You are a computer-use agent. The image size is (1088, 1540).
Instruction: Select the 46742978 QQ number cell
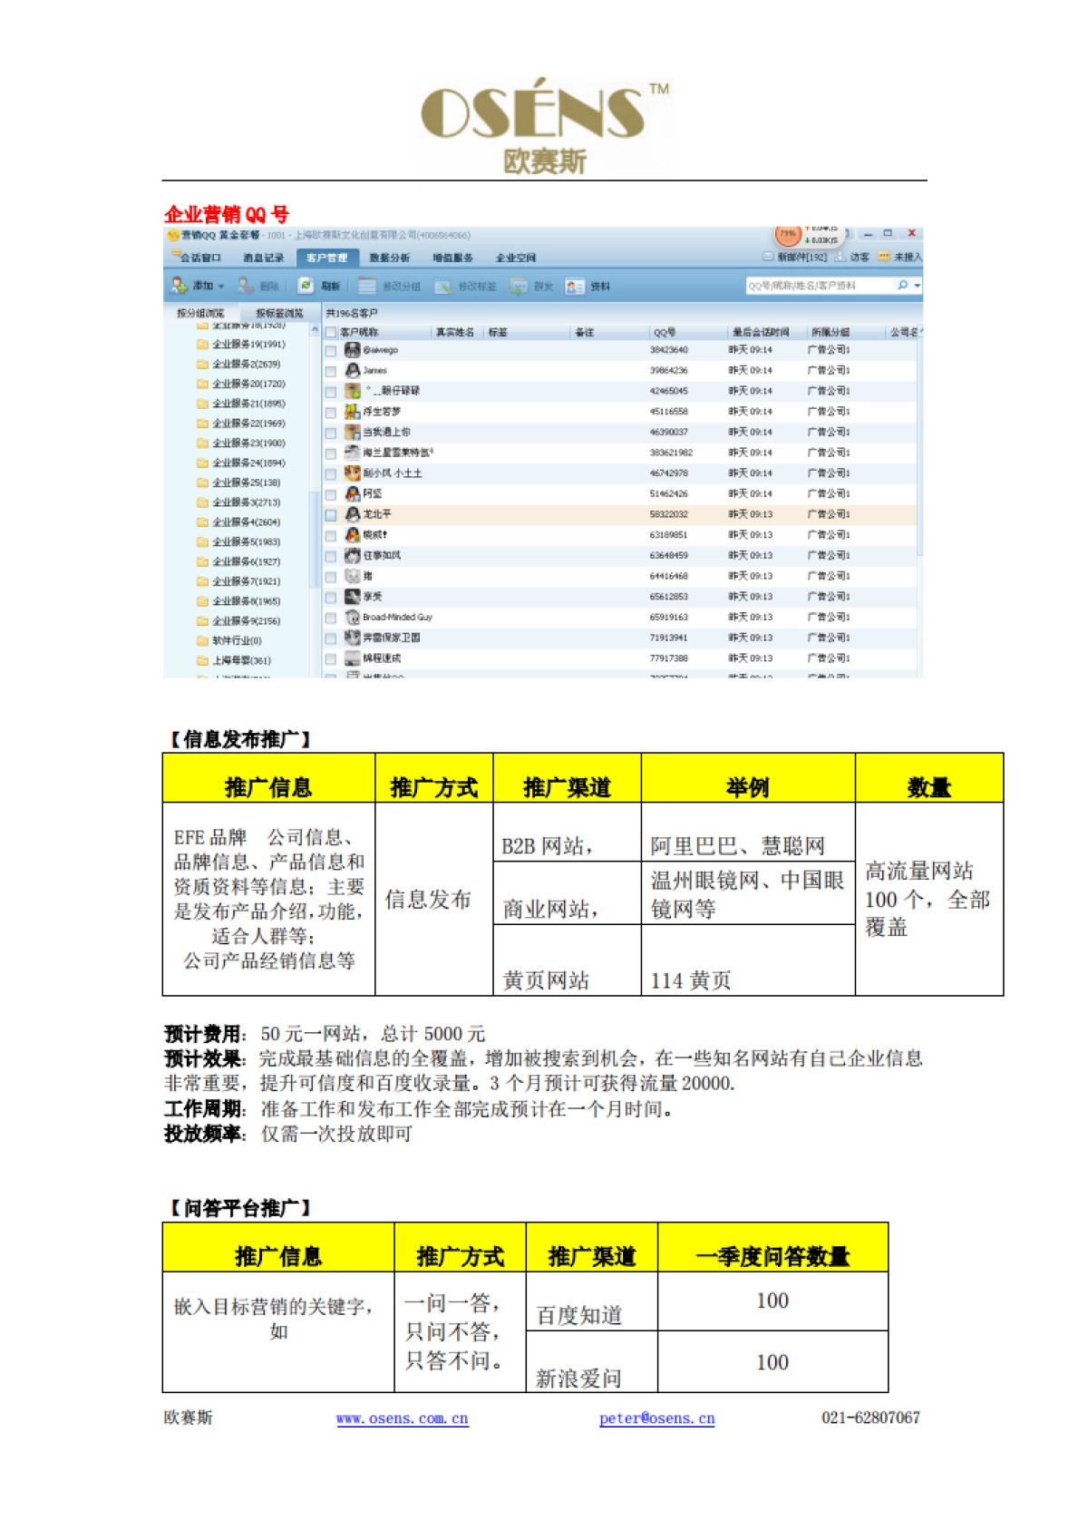(x=669, y=473)
